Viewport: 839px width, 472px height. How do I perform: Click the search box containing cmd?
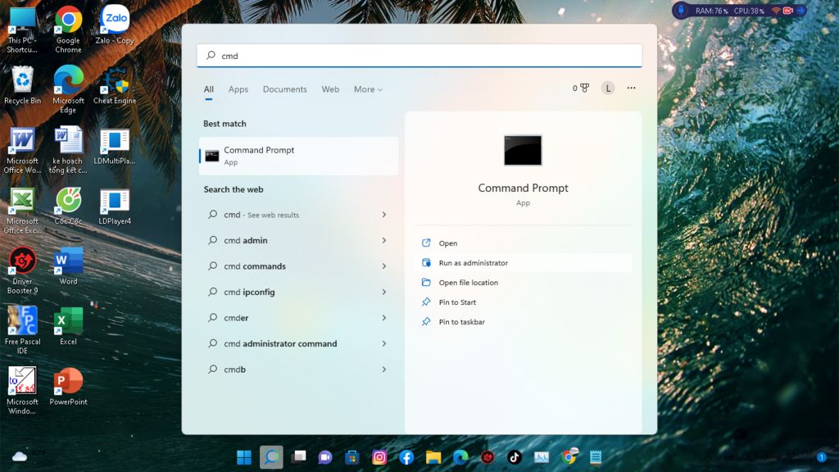click(x=419, y=56)
